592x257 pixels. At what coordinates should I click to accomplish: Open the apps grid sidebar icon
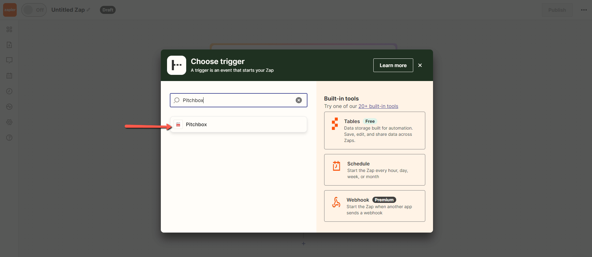(9, 29)
